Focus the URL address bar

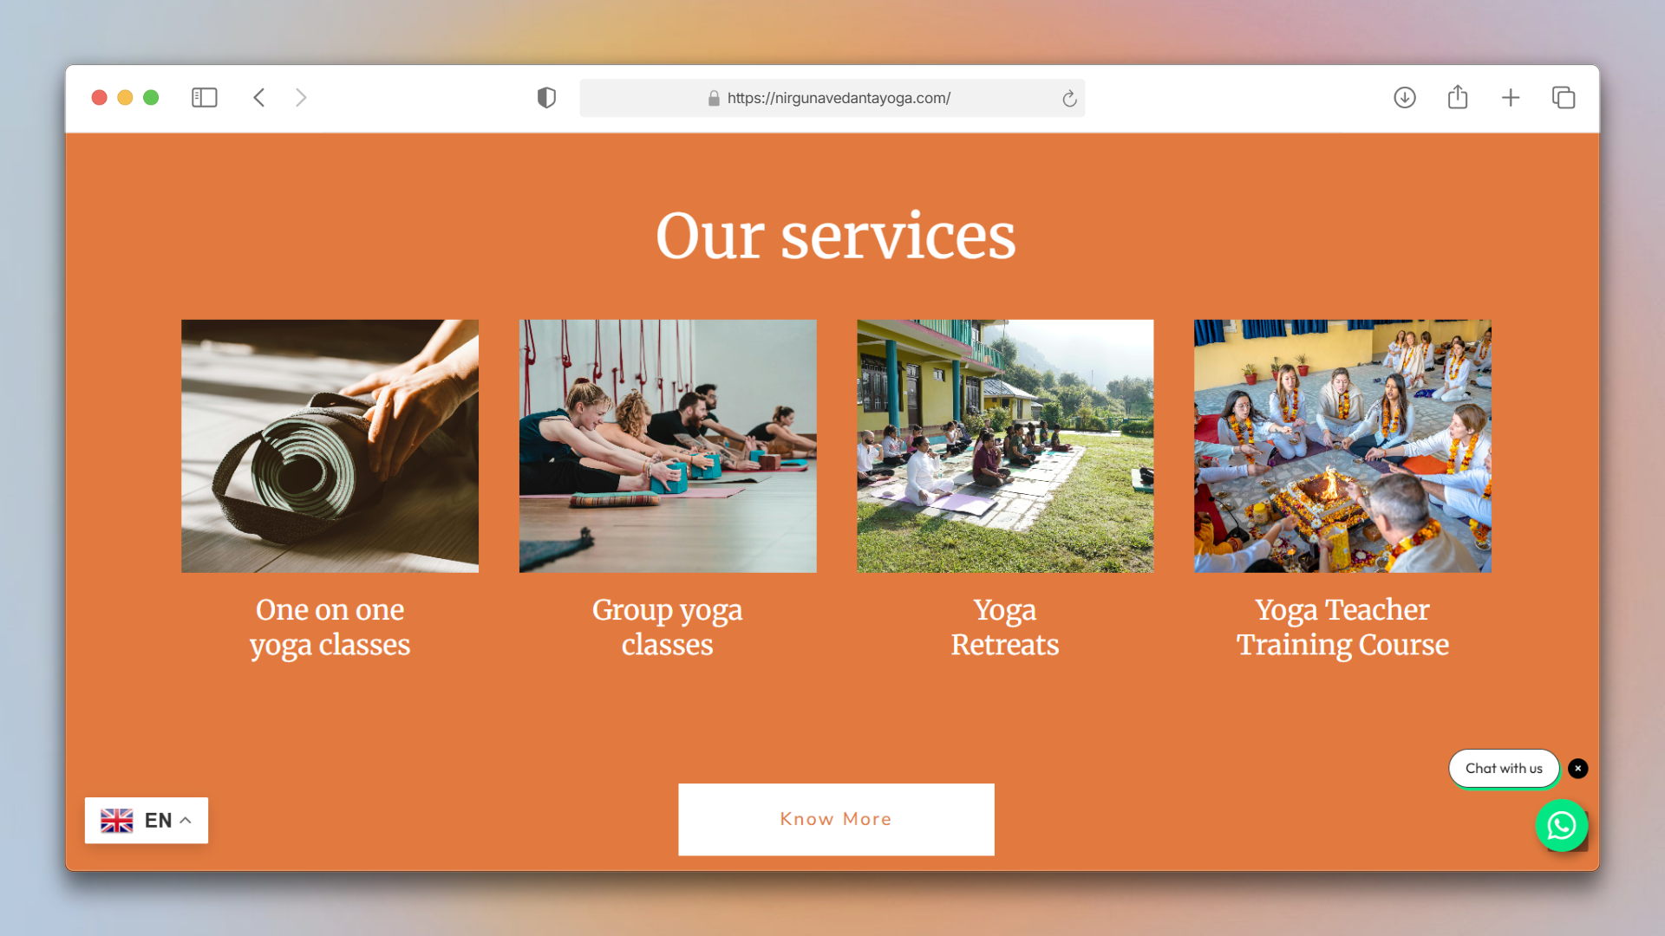click(832, 98)
